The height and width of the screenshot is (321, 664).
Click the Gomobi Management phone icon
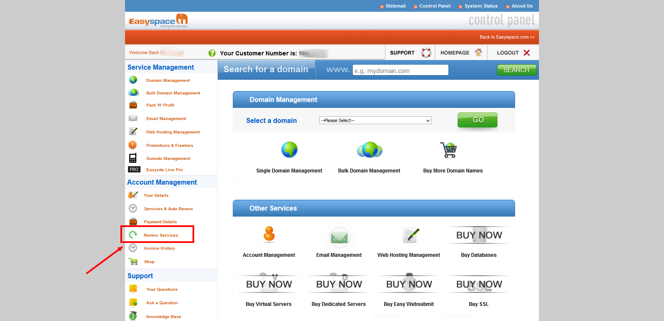point(133,158)
